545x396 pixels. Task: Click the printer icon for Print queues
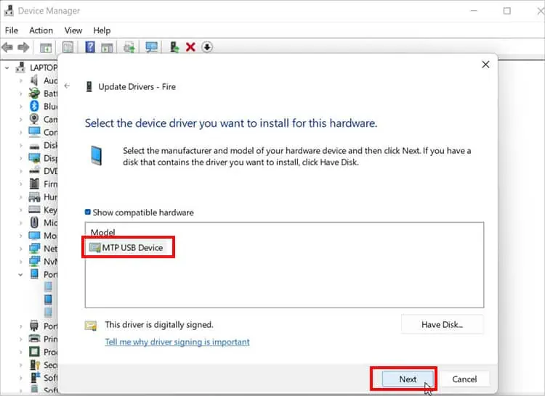[34, 339]
